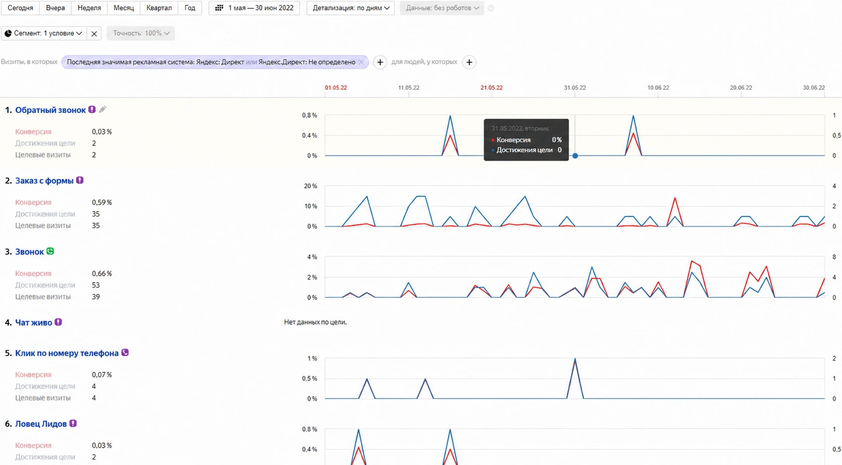Open goal Ловец Лидов
Screen dimensions: 842x465
41,424
